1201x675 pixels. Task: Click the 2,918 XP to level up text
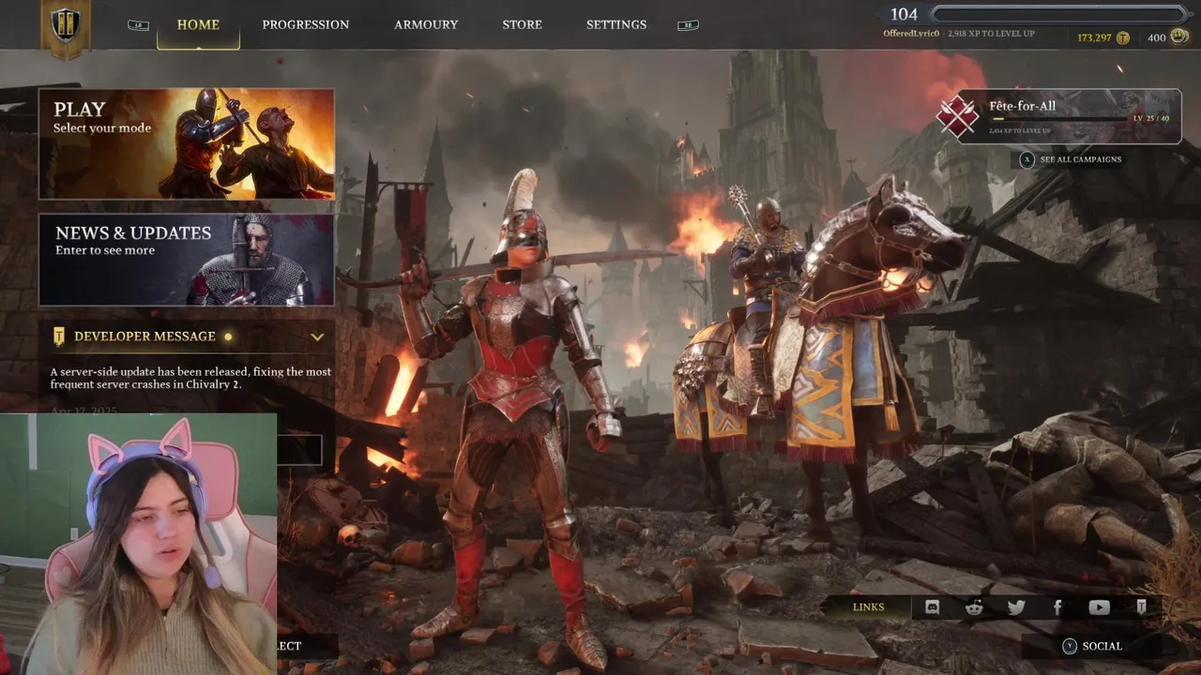tap(991, 34)
